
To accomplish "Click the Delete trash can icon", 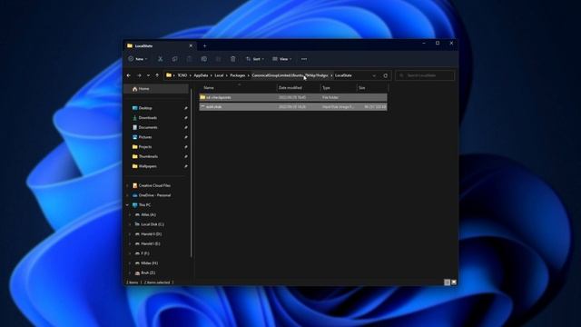I will point(232,59).
